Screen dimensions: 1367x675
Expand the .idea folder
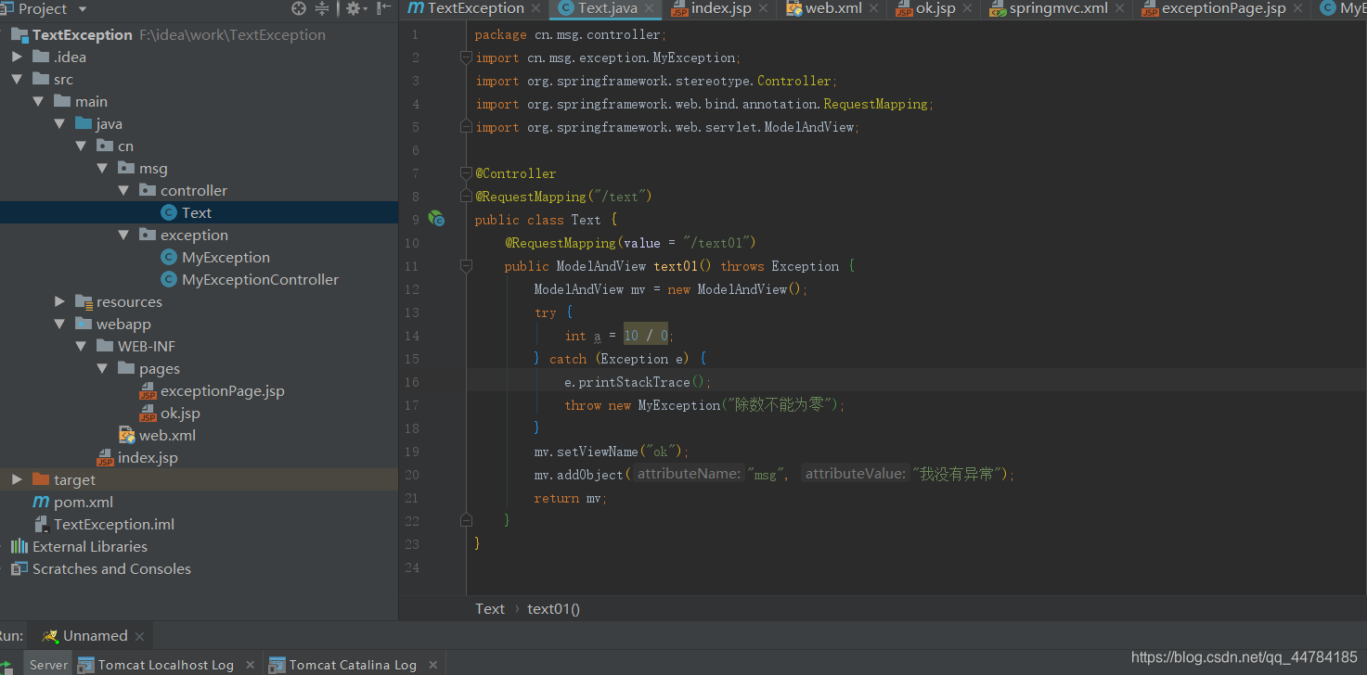coord(17,57)
